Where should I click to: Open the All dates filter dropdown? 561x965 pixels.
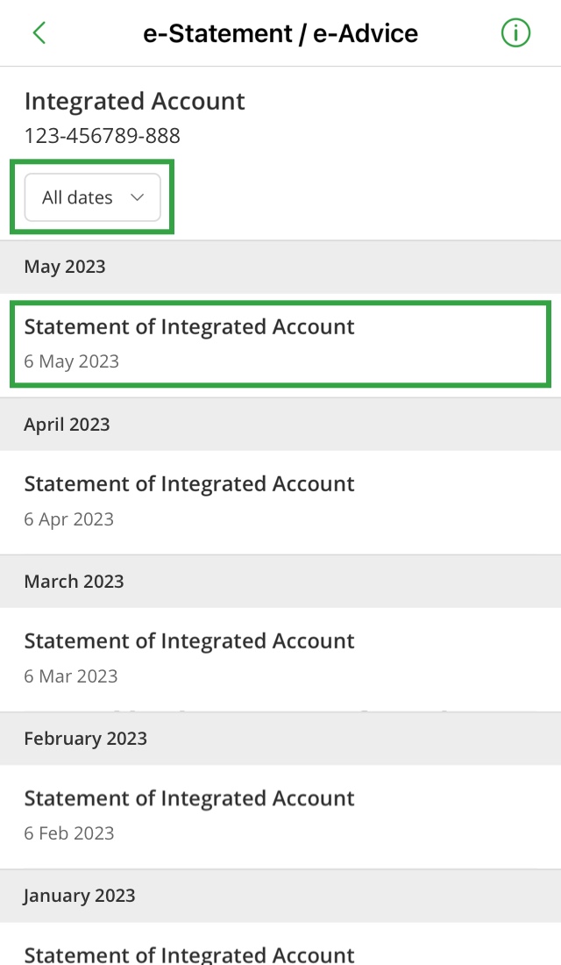[x=92, y=197]
